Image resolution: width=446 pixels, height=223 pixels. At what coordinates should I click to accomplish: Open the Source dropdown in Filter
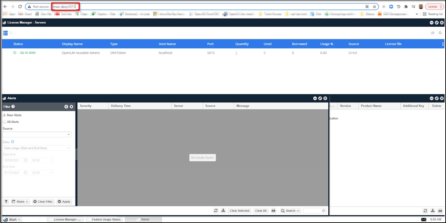(x=37, y=134)
